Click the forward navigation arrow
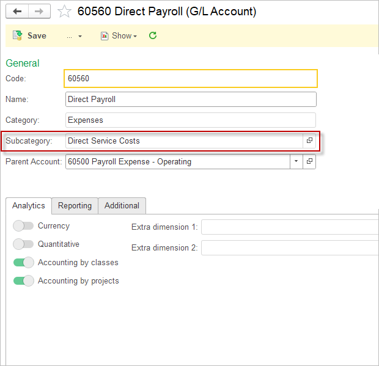 pyautogui.click(x=39, y=12)
